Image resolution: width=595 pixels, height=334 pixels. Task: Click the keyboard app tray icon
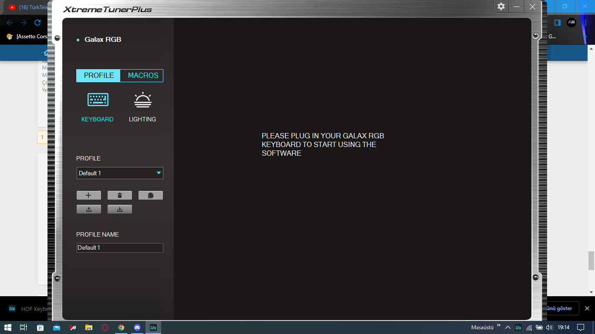point(518,327)
